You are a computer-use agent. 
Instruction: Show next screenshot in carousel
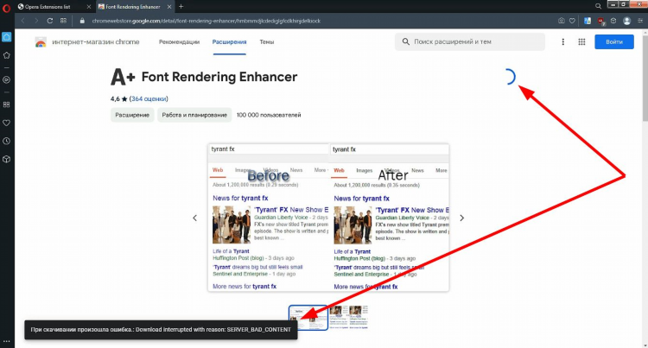click(x=462, y=218)
